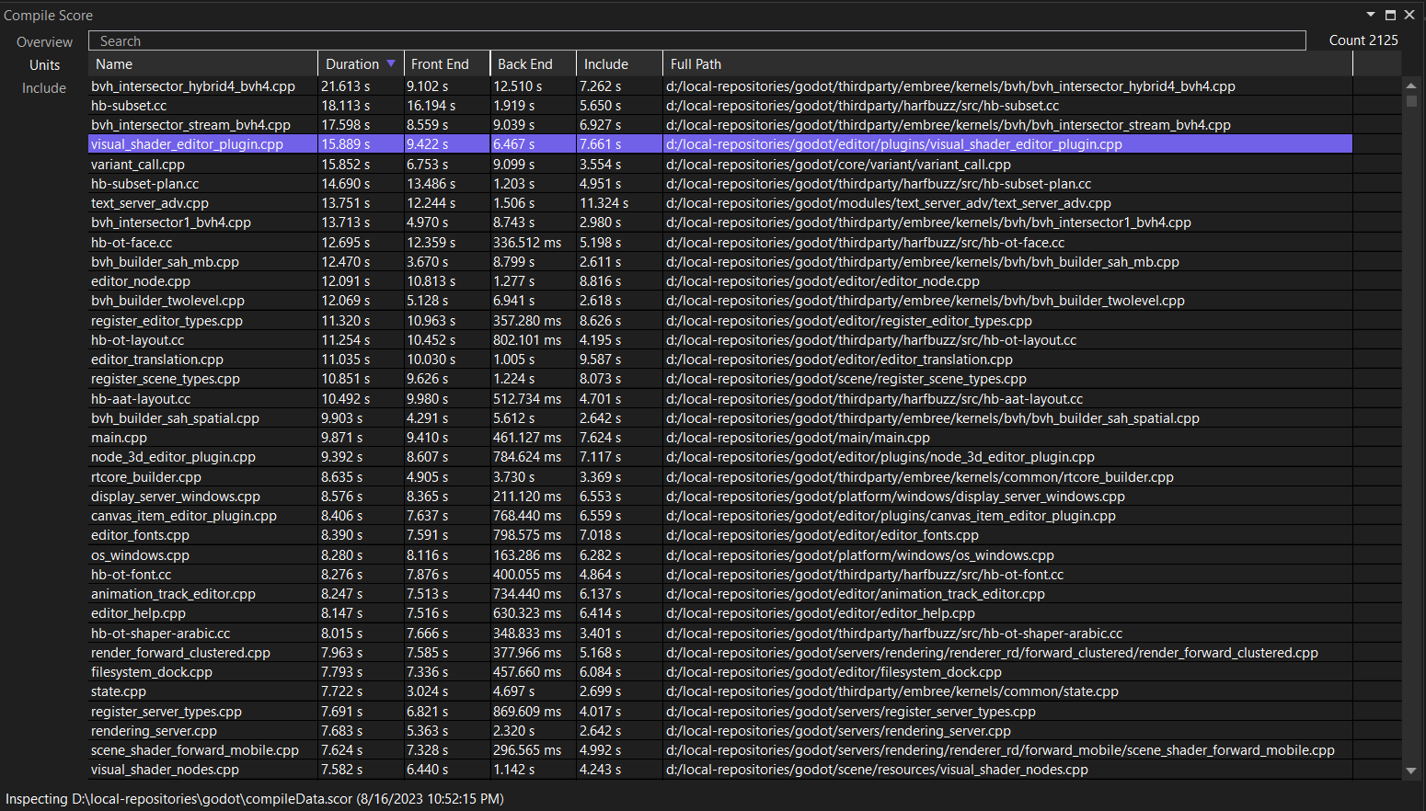Select the visual_shader_nodes.cpp row

pyautogui.click(x=720, y=770)
